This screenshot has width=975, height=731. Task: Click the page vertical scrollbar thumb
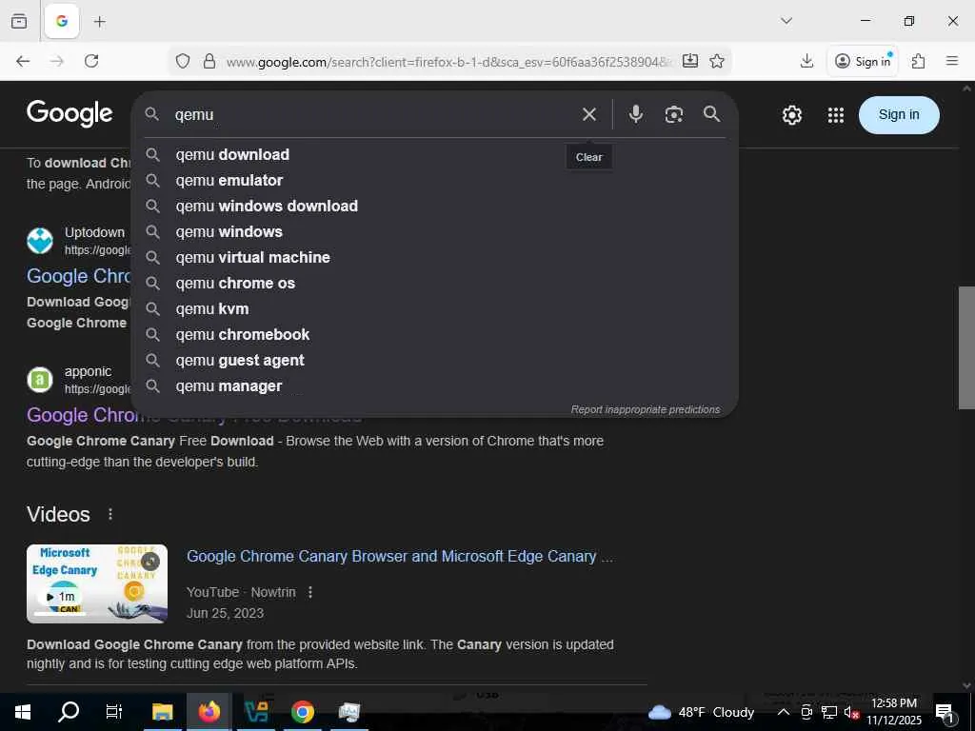point(966,348)
